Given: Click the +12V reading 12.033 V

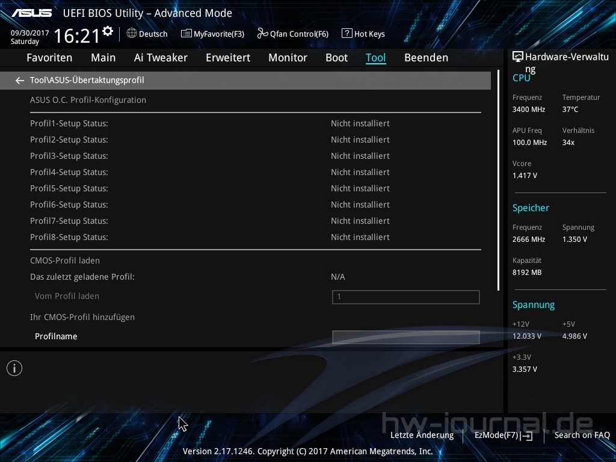Looking at the screenshot, I should (527, 336).
